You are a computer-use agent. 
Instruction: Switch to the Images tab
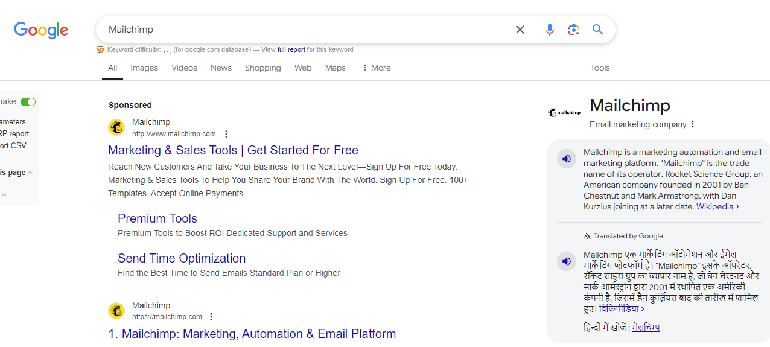pos(144,68)
